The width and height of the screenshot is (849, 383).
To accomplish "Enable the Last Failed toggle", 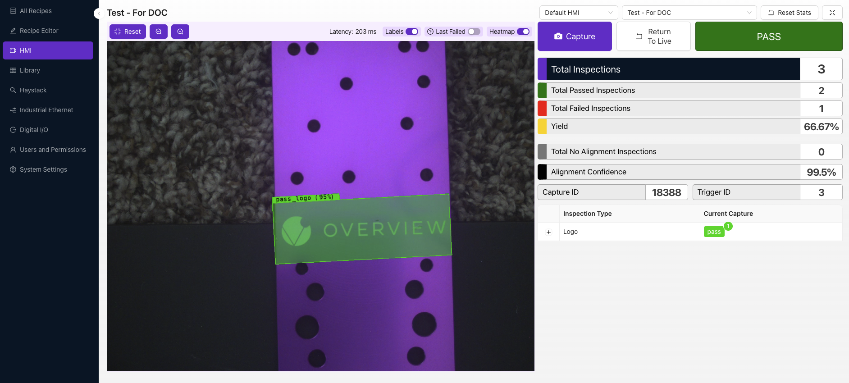I will 474,32.
